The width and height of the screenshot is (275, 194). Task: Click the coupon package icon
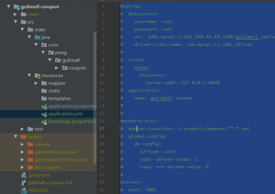(65, 68)
